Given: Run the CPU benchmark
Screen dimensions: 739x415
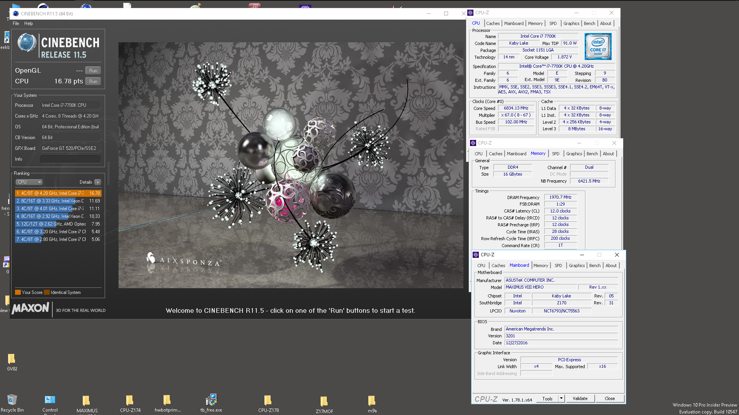Looking at the screenshot, I should [x=93, y=81].
